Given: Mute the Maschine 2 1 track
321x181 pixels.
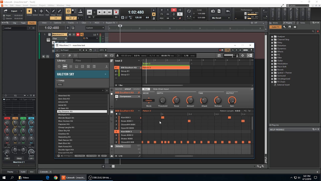Looking at the screenshot, I should pyautogui.click(x=70, y=34).
